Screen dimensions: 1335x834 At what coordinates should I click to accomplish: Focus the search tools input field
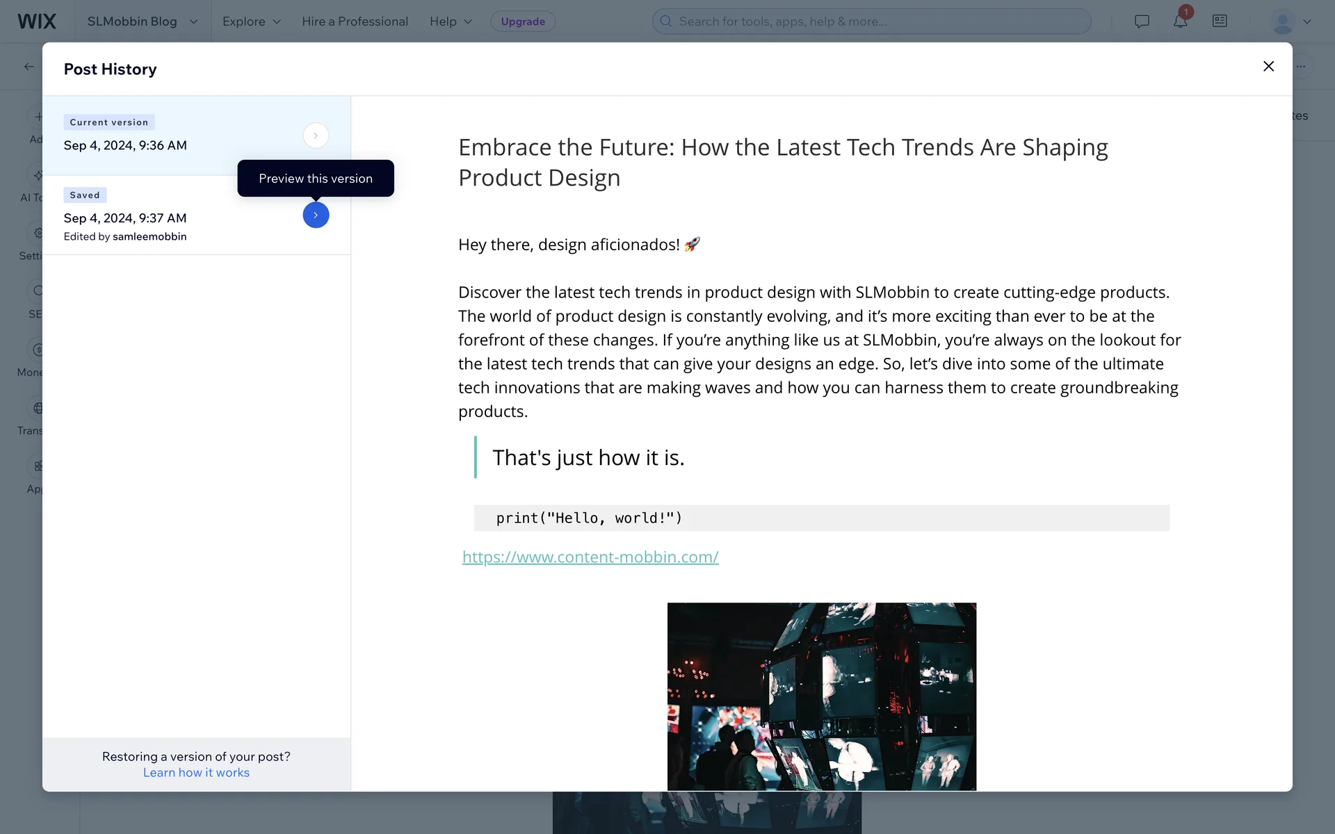point(871,22)
